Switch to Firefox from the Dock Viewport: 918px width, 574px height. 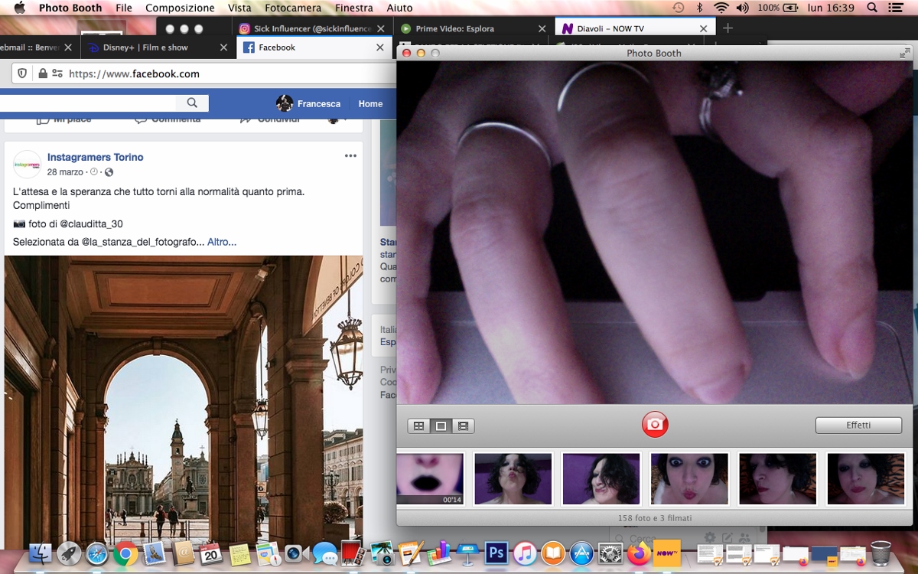(x=639, y=553)
